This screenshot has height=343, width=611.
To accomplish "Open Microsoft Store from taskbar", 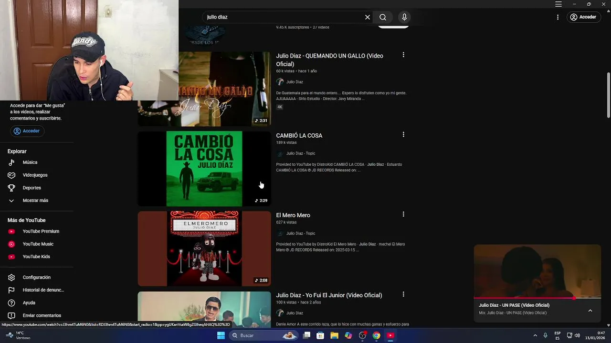I will coord(320,335).
